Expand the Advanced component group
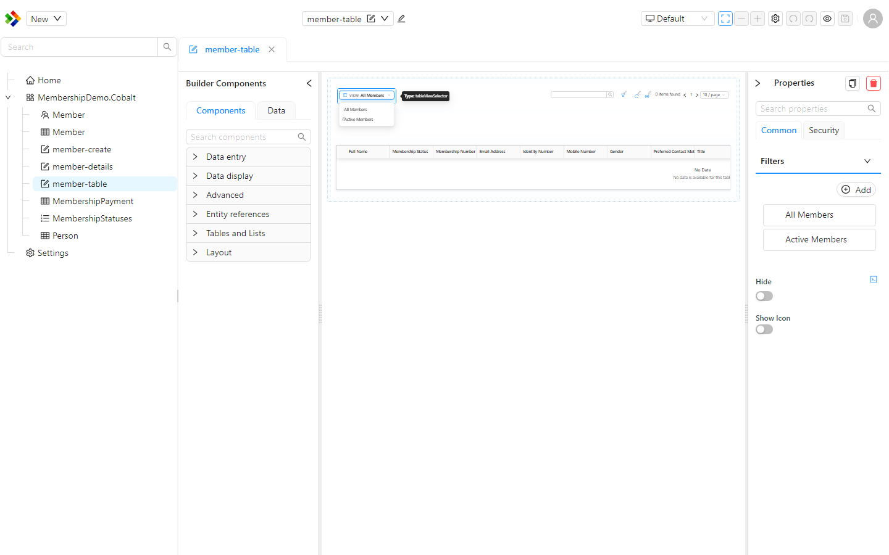889x555 pixels. (248, 195)
